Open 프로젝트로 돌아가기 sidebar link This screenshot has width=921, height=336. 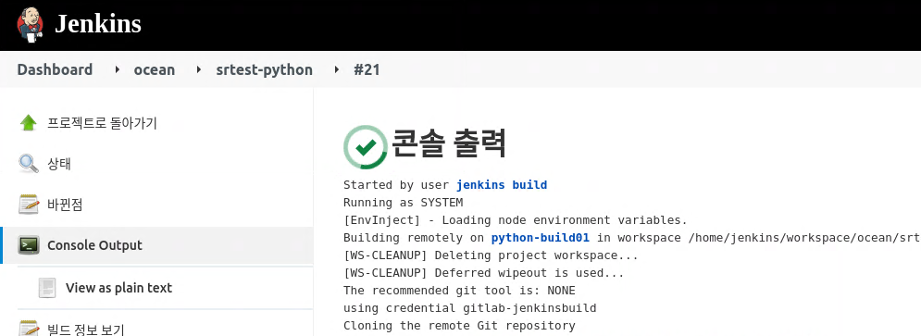pyautogui.click(x=102, y=123)
